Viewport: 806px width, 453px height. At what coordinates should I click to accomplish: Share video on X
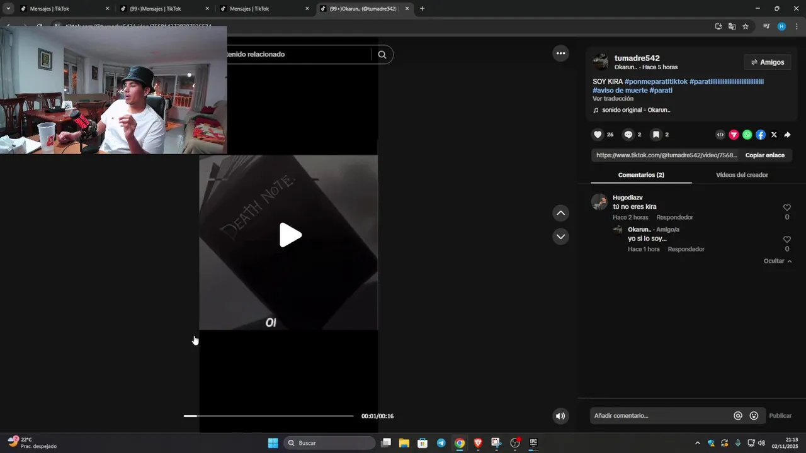(x=774, y=135)
